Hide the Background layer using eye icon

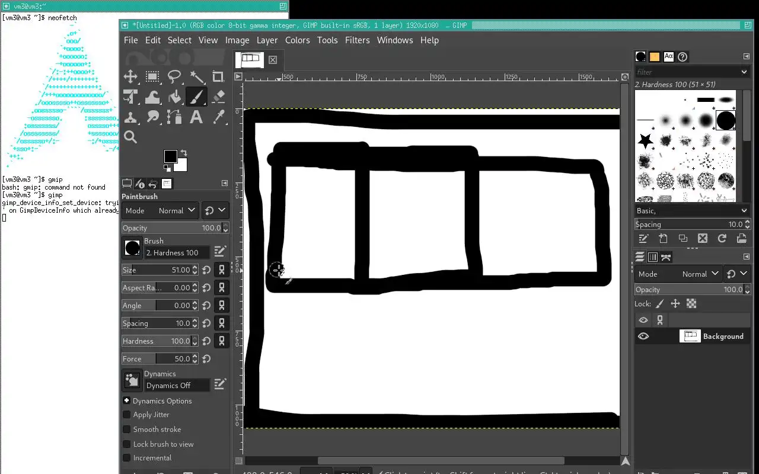tap(643, 336)
